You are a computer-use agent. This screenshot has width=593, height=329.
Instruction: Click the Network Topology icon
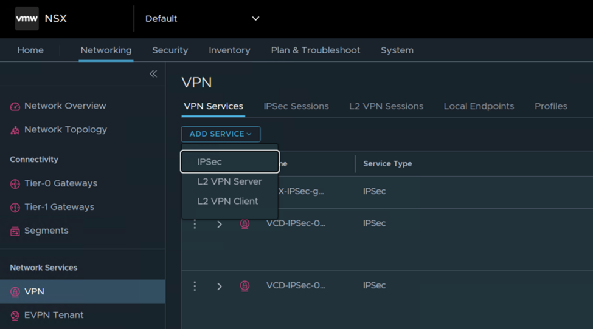pos(15,131)
